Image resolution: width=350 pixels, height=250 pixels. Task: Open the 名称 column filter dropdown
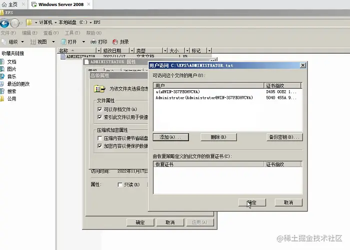[x=98, y=51]
